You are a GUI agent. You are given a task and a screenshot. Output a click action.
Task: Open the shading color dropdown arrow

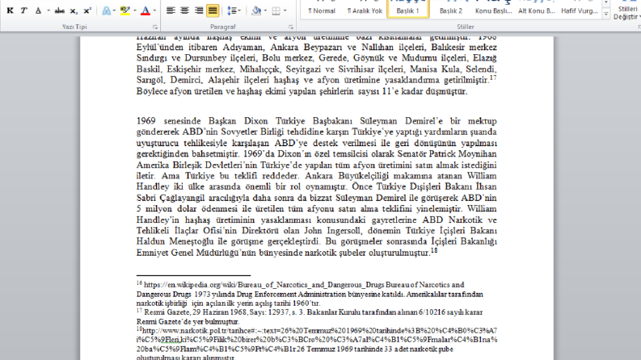265,10
